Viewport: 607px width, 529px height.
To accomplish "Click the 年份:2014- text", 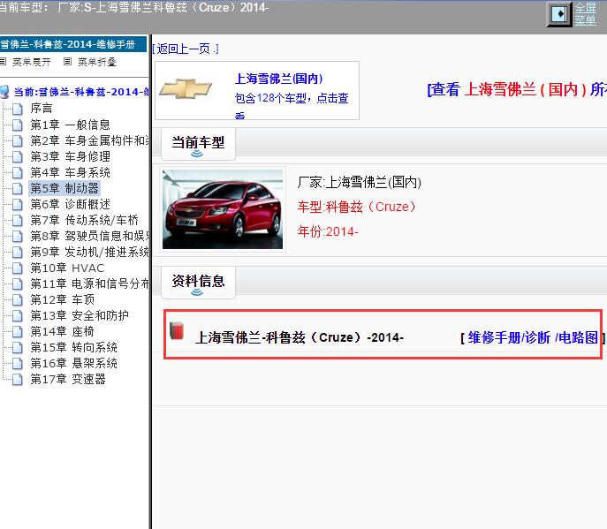I will pos(328,231).
